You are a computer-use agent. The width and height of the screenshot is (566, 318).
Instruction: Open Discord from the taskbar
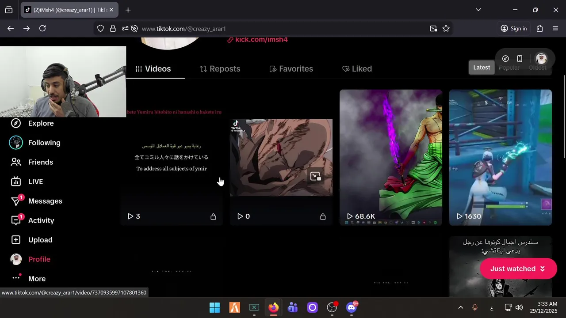(x=352, y=307)
